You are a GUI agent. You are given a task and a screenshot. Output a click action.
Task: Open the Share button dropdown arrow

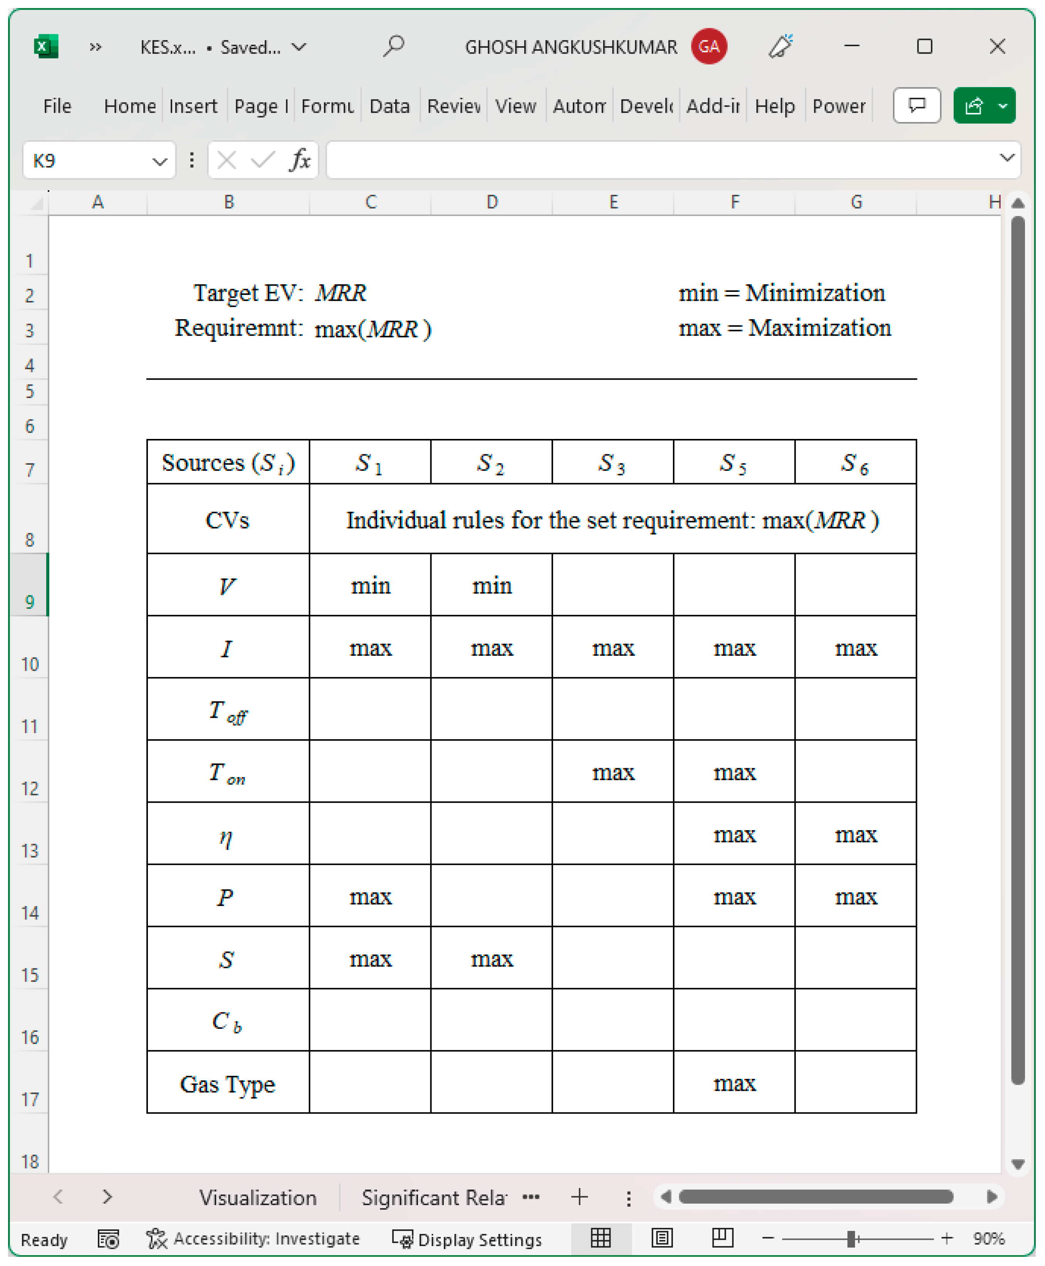[x=1002, y=106]
